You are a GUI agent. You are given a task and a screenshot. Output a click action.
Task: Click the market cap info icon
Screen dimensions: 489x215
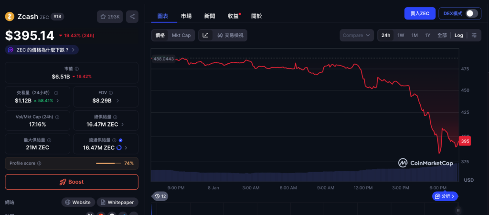77,69
